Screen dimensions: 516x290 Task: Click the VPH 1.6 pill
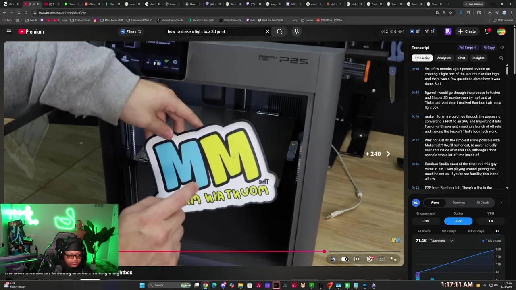coord(491,221)
